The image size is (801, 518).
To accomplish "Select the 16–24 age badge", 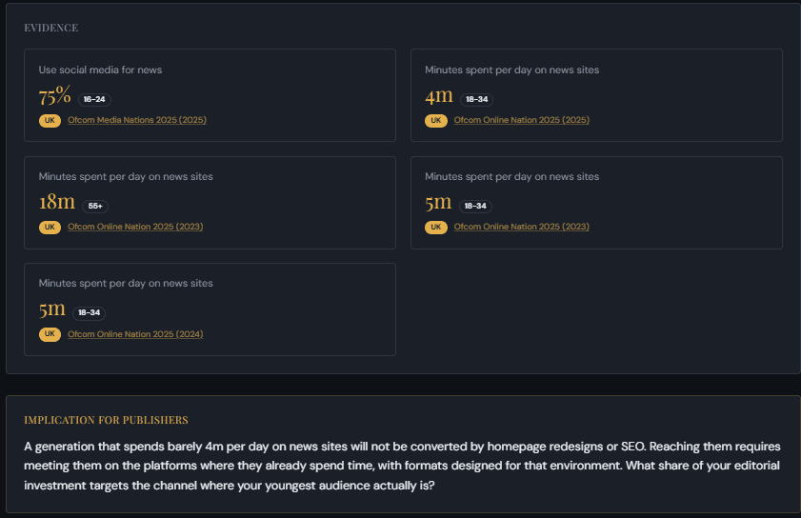I will pyautogui.click(x=94, y=99).
